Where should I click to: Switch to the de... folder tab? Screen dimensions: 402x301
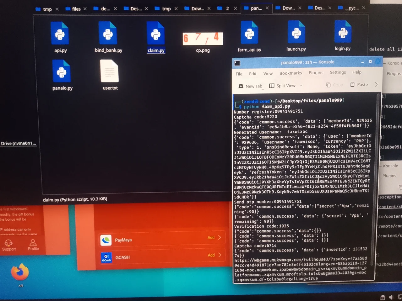[102, 9]
